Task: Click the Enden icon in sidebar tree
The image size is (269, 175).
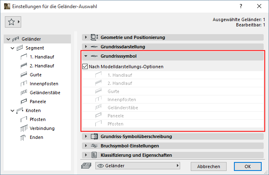Action: click(x=24, y=137)
